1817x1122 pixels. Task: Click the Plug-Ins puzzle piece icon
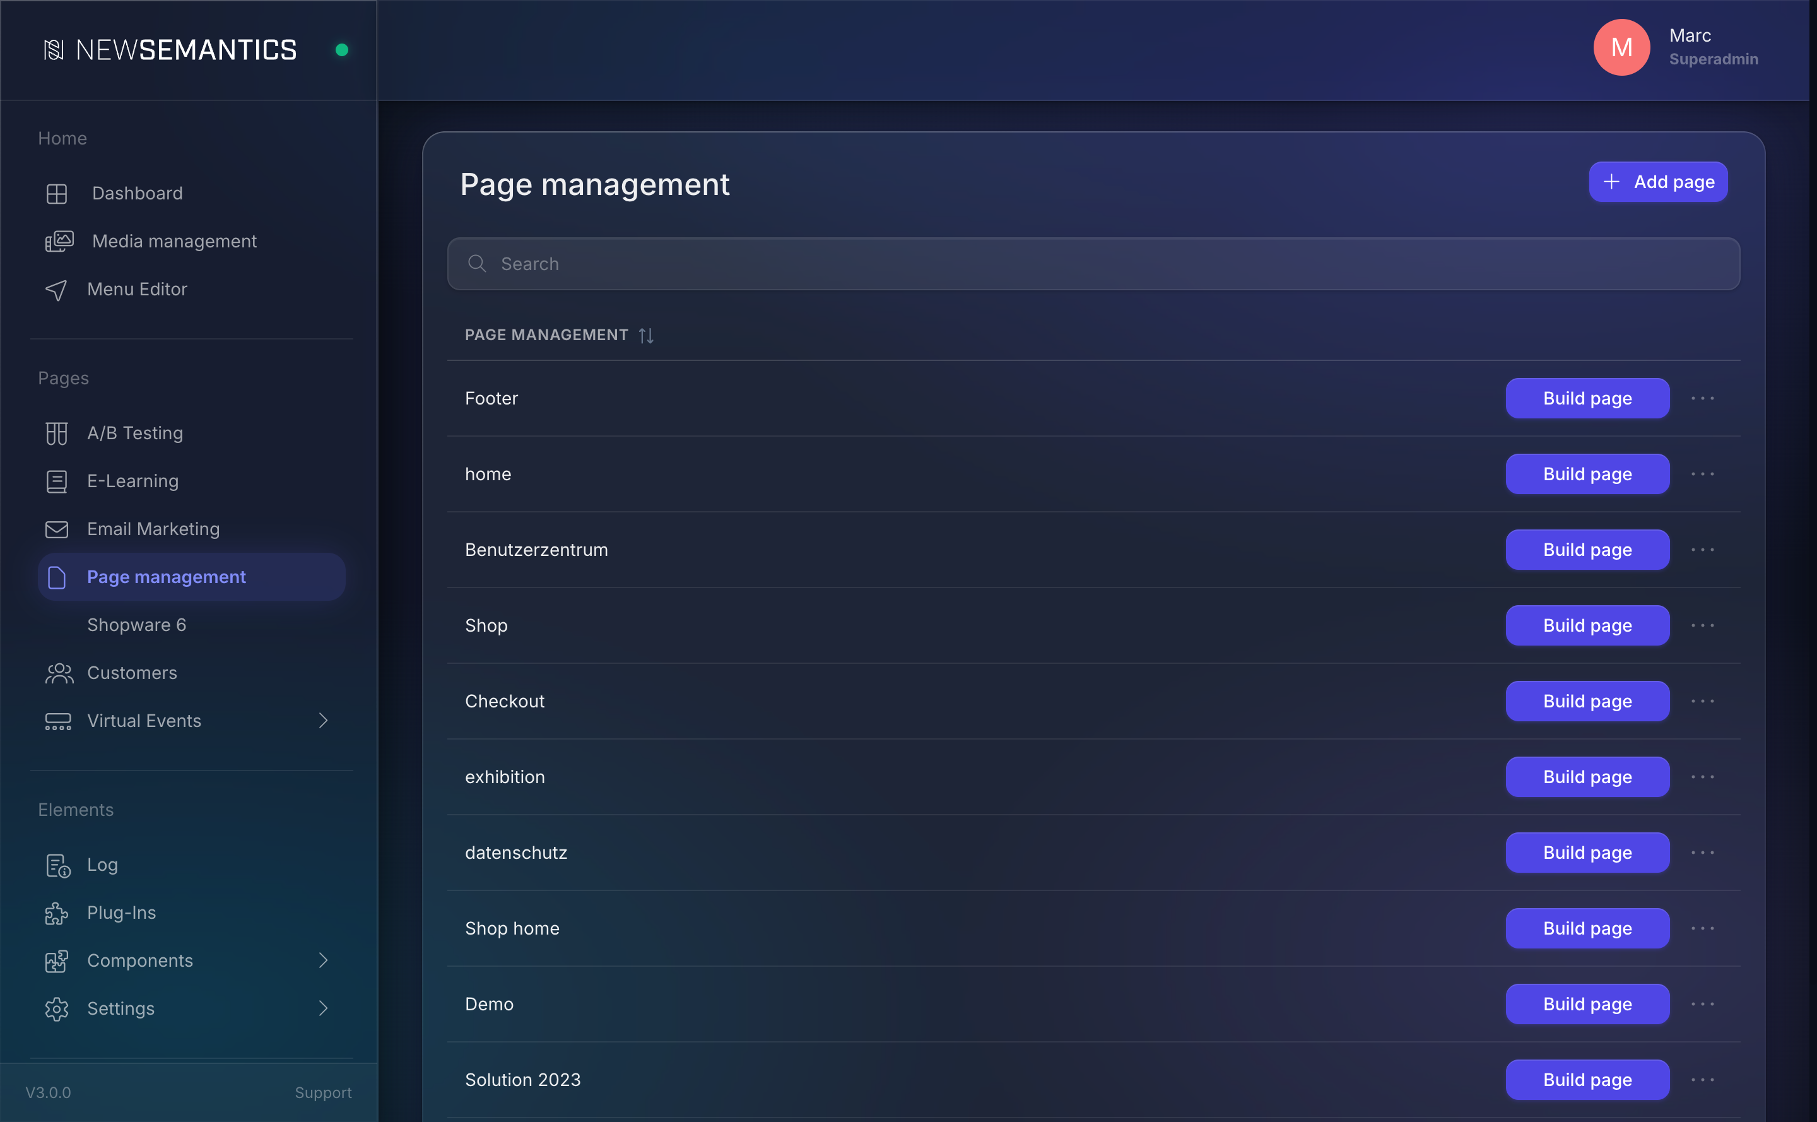(56, 914)
